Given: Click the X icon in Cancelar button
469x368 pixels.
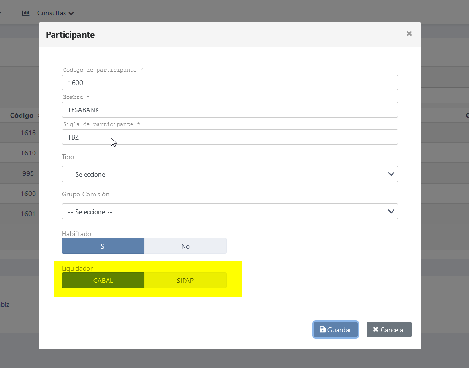Looking at the screenshot, I should [x=376, y=330].
